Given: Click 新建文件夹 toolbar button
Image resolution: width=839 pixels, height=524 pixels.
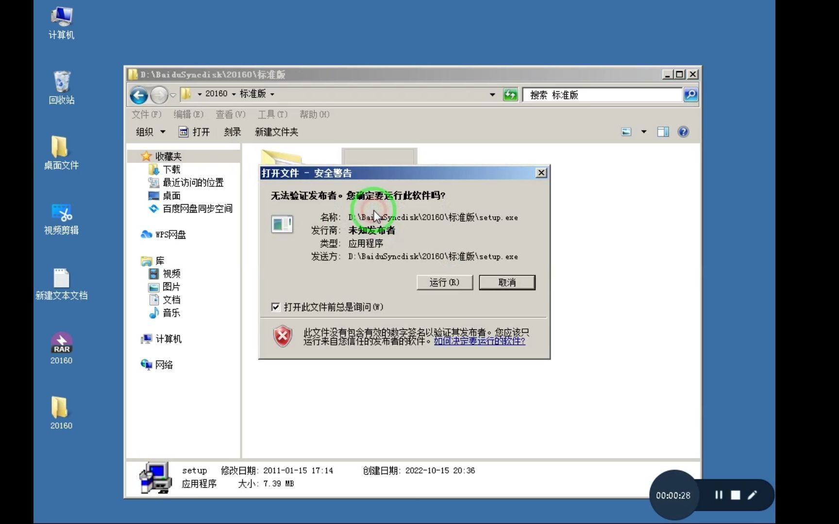Looking at the screenshot, I should [277, 132].
